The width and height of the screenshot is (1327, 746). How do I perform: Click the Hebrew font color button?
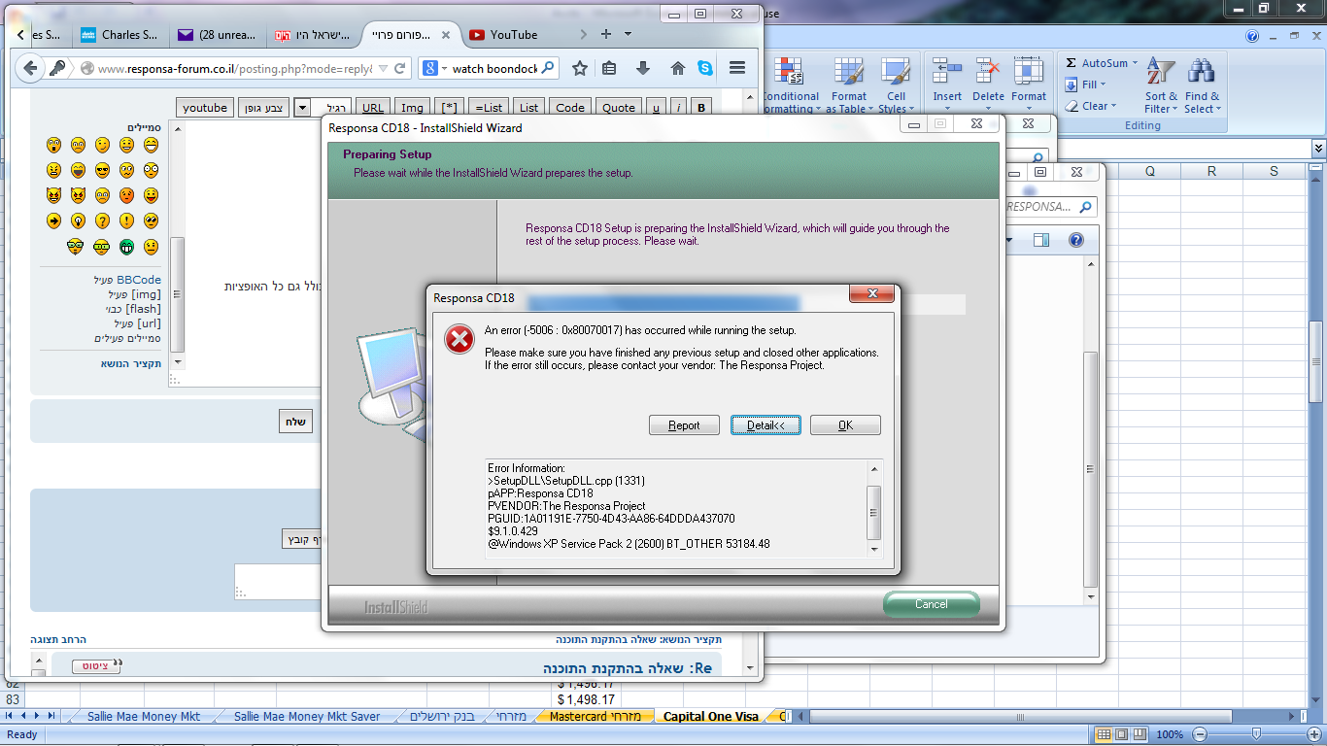(263, 108)
